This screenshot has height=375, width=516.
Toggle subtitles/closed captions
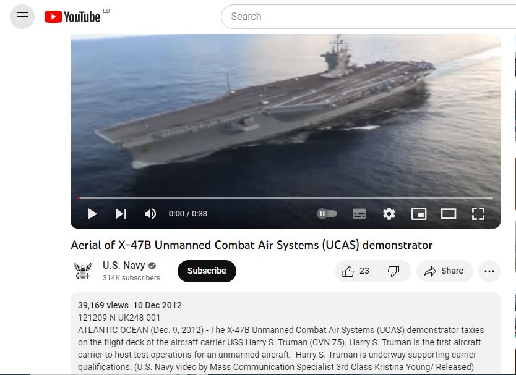(x=359, y=214)
